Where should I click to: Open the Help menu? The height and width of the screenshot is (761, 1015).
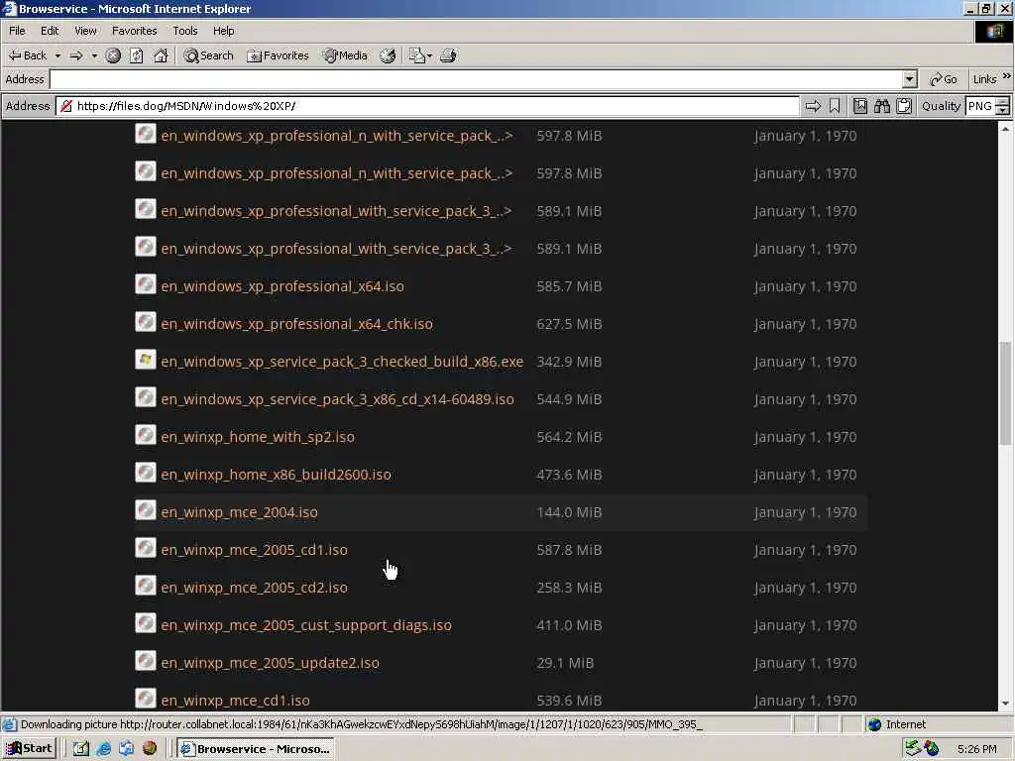tap(223, 31)
